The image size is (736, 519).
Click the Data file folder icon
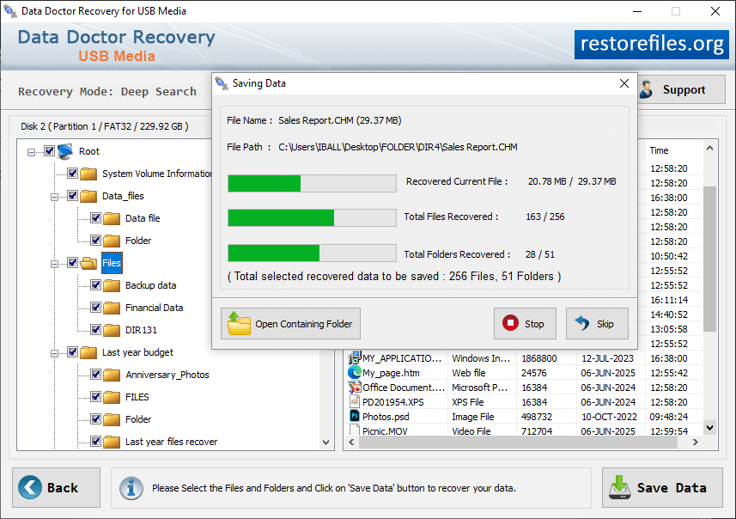pos(112,218)
